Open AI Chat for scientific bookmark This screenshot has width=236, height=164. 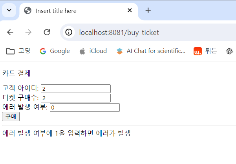coord(151,51)
